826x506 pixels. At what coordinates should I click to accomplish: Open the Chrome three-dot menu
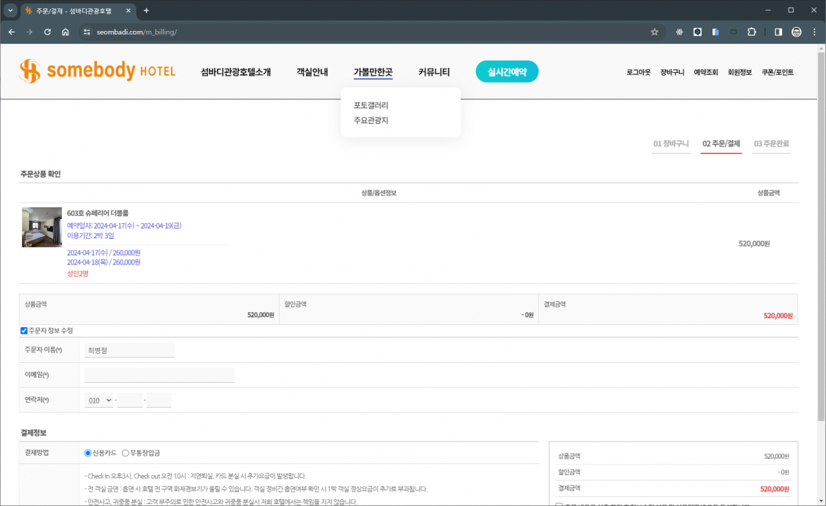814,32
